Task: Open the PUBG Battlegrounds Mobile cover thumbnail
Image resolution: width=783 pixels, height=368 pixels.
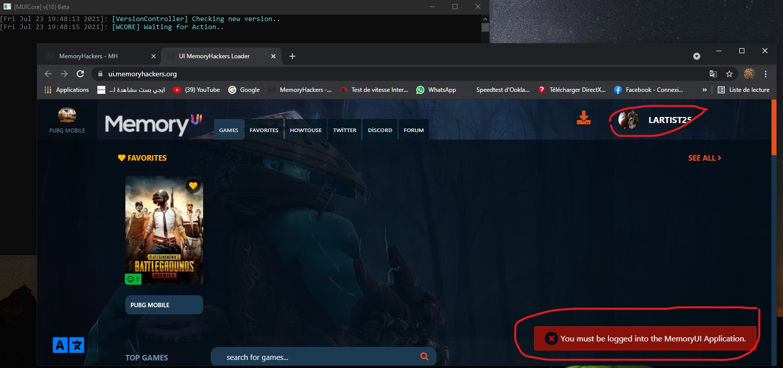Action: 164,230
